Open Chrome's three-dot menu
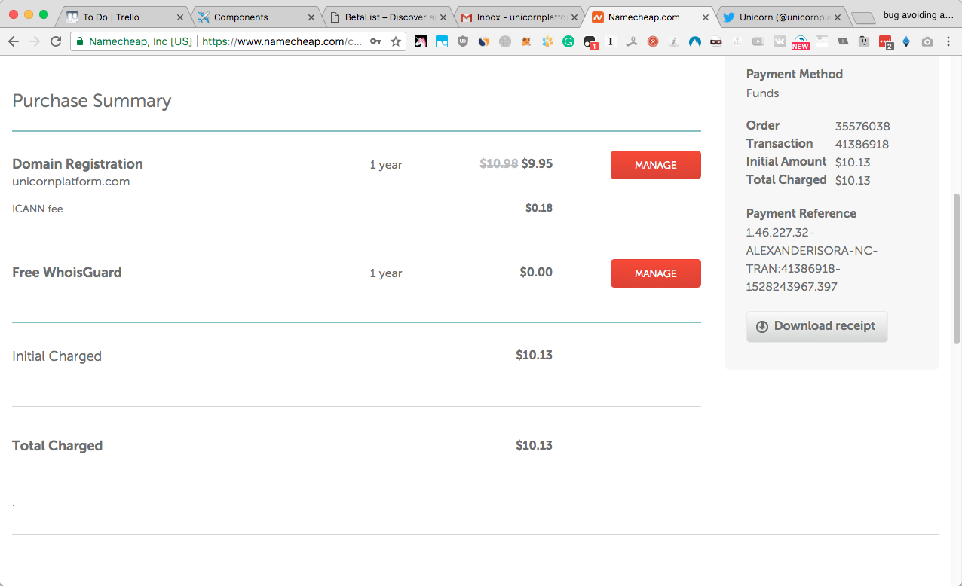The image size is (962, 586). pyautogui.click(x=948, y=42)
